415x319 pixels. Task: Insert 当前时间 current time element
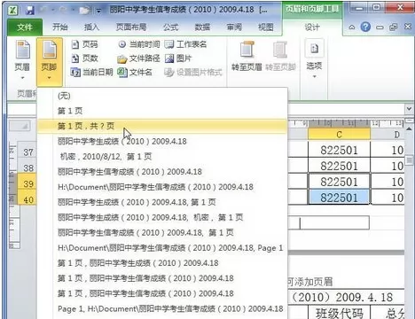[x=139, y=44]
